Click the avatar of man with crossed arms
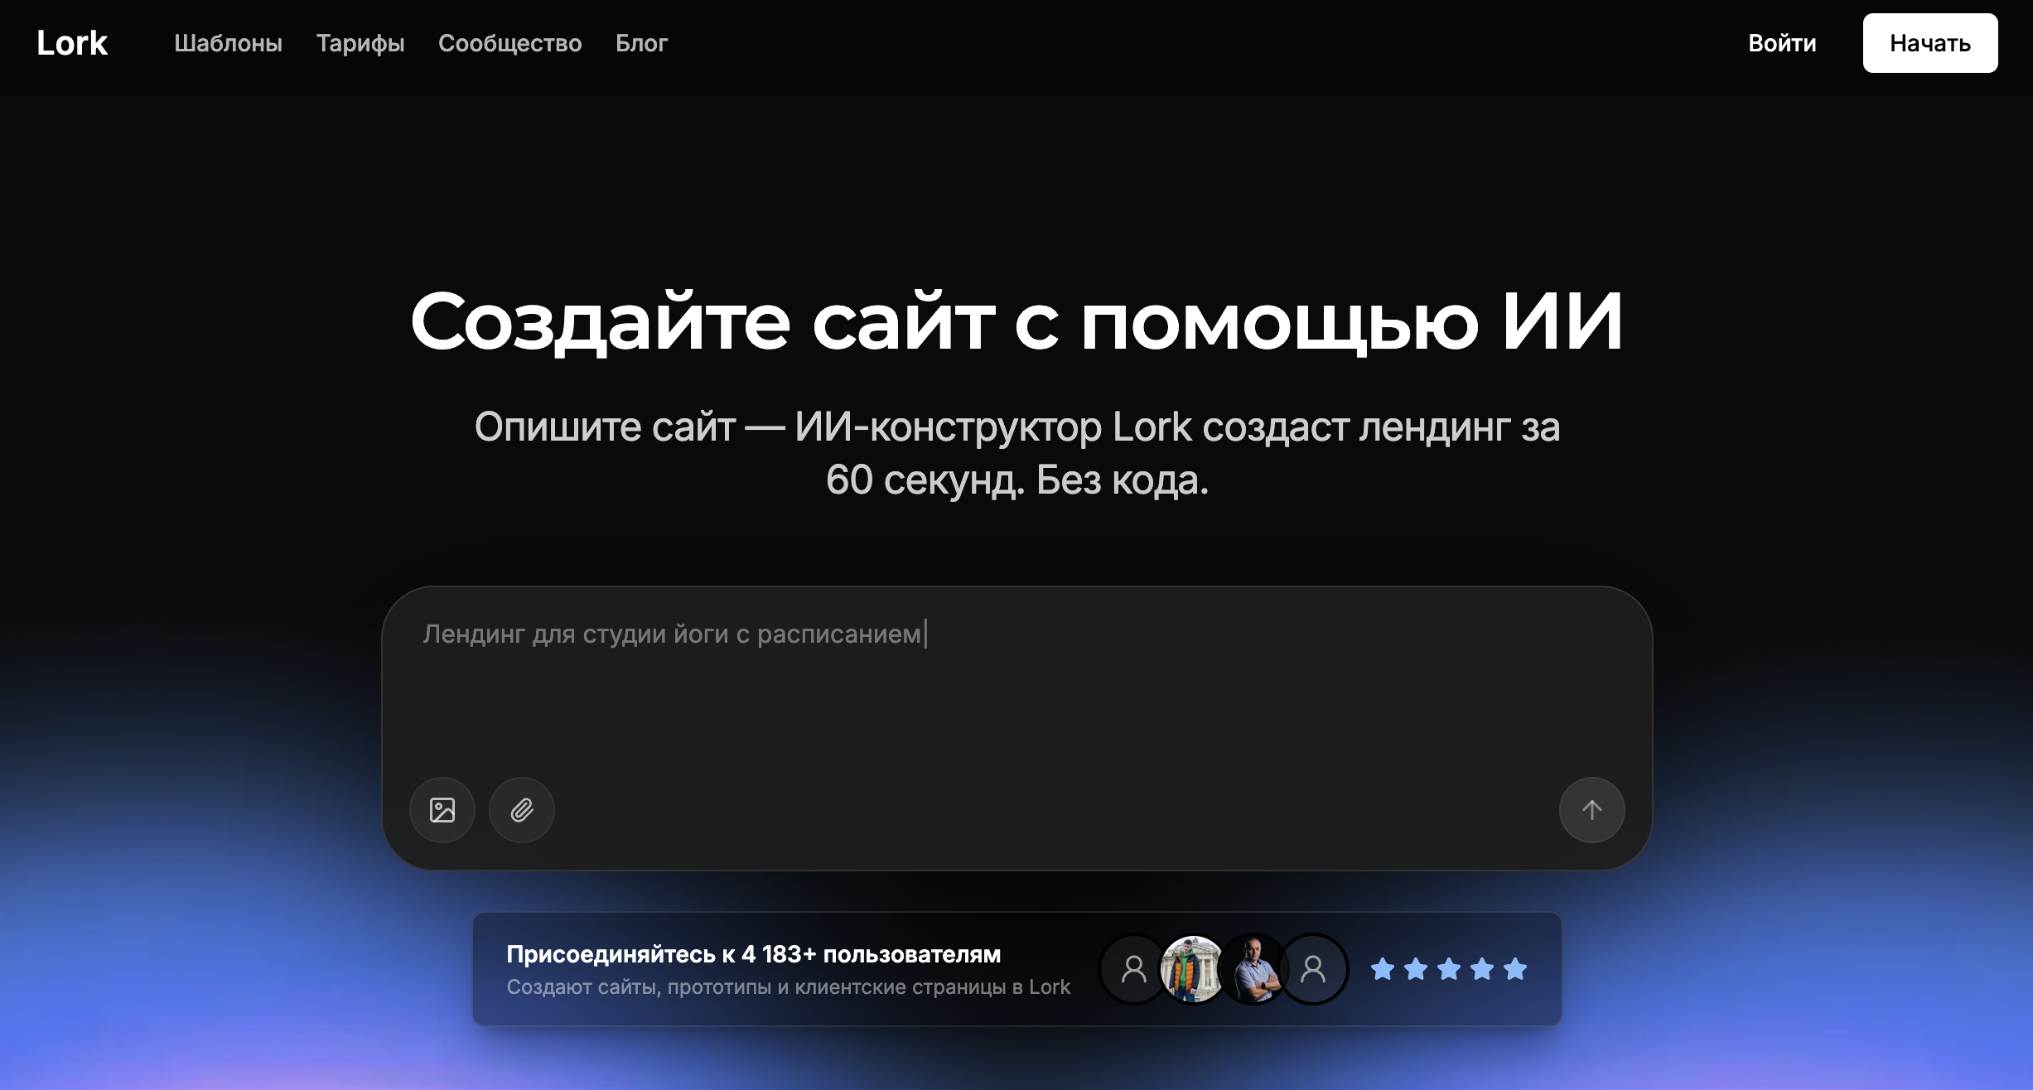The height and width of the screenshot is (1090, 2033). click(x=1253, y=969)
